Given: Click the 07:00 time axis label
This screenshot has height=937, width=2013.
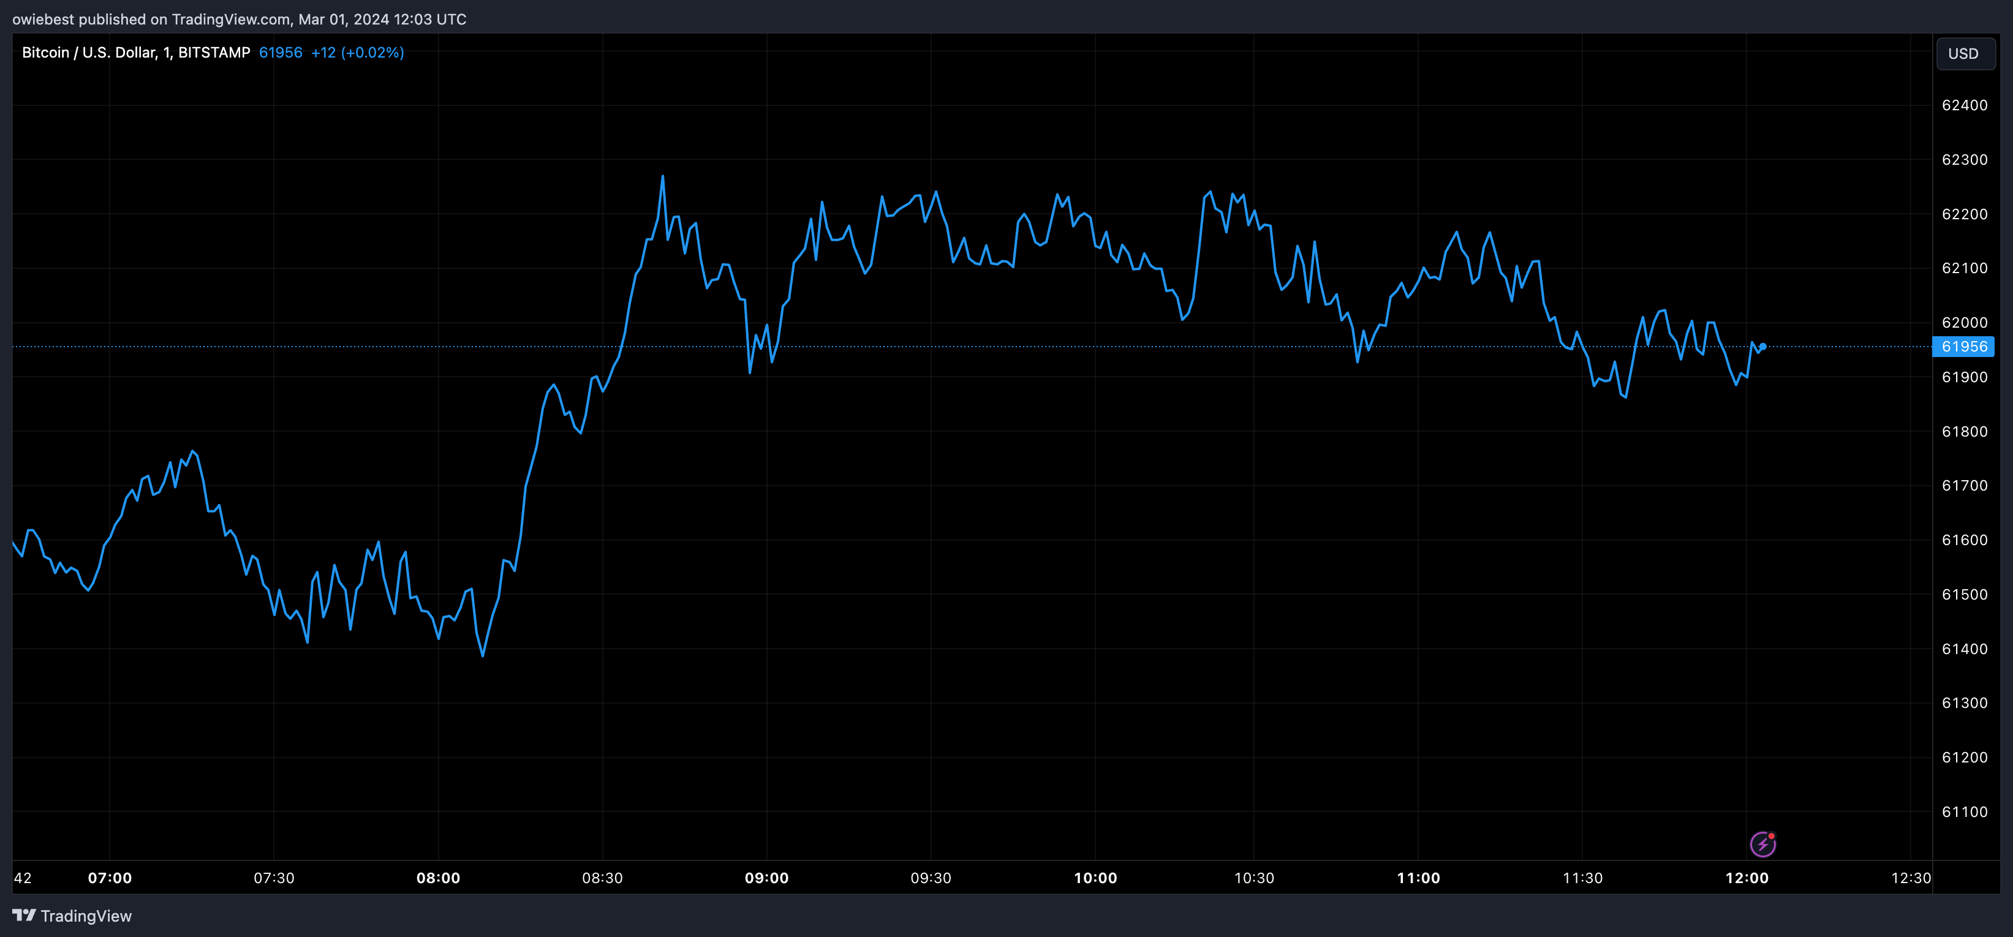Looking at the screenshot, I should point(110,878).
